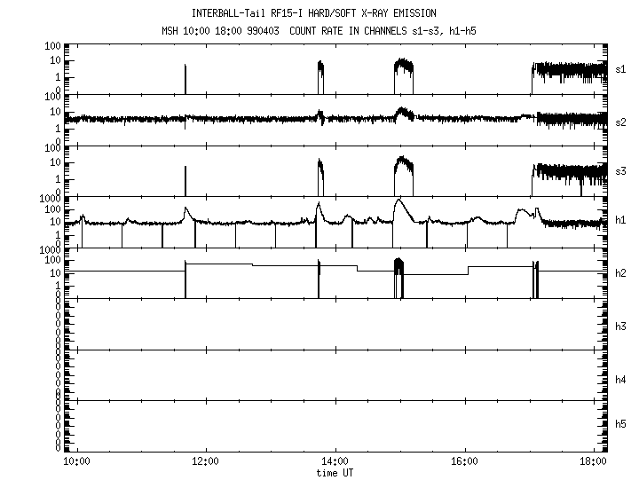Click the narrow s1 spike before 12:00
This screenshot has width=639, height=488.
pyautogui.click(x=185, y=78)
